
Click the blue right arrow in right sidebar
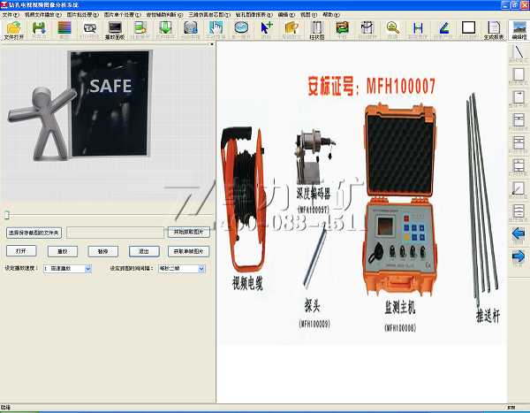[519, 256]
